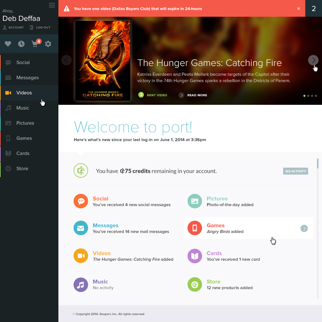Screen dimensions: 322x322
Task: Click the See Activity button
Action: pos(295,171)
